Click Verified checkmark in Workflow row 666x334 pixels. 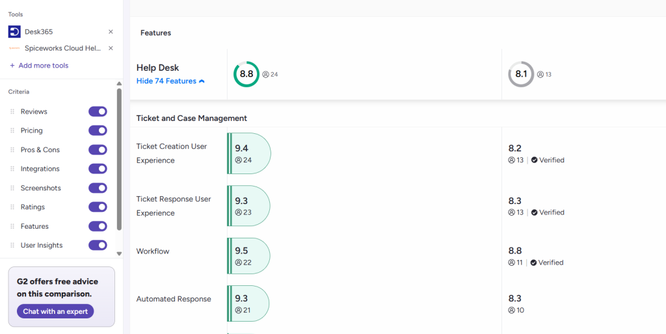click(x=533, y=263)
